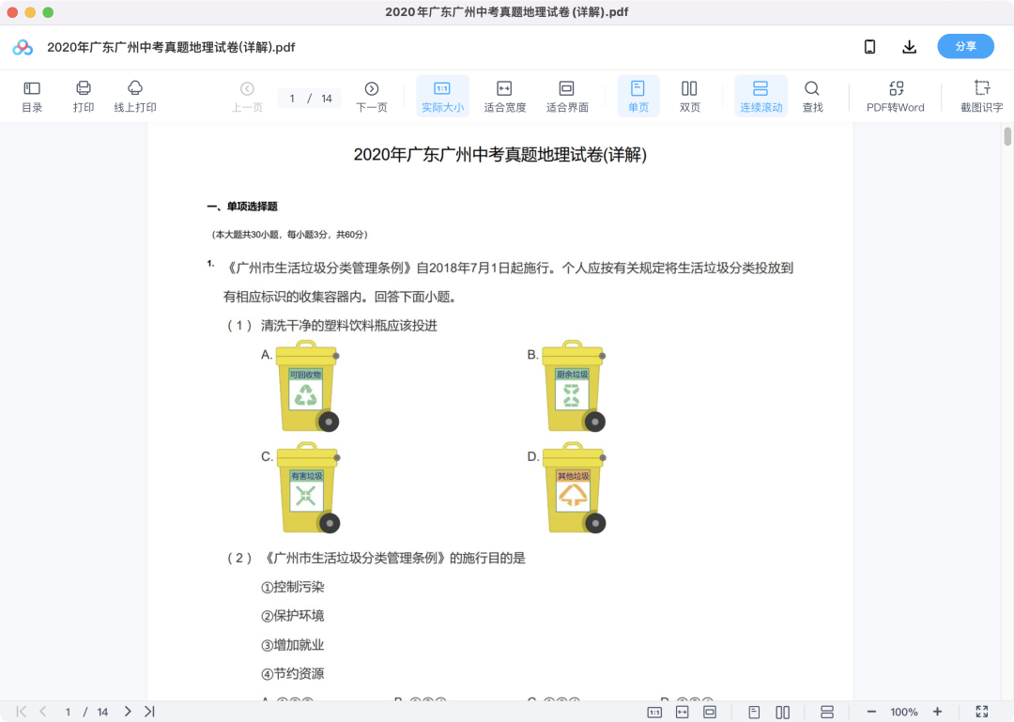The image size is (1014, 722).
Task: Open the 目录 table of contents panel
Action: pyautogui.click(x=32, y=97)
